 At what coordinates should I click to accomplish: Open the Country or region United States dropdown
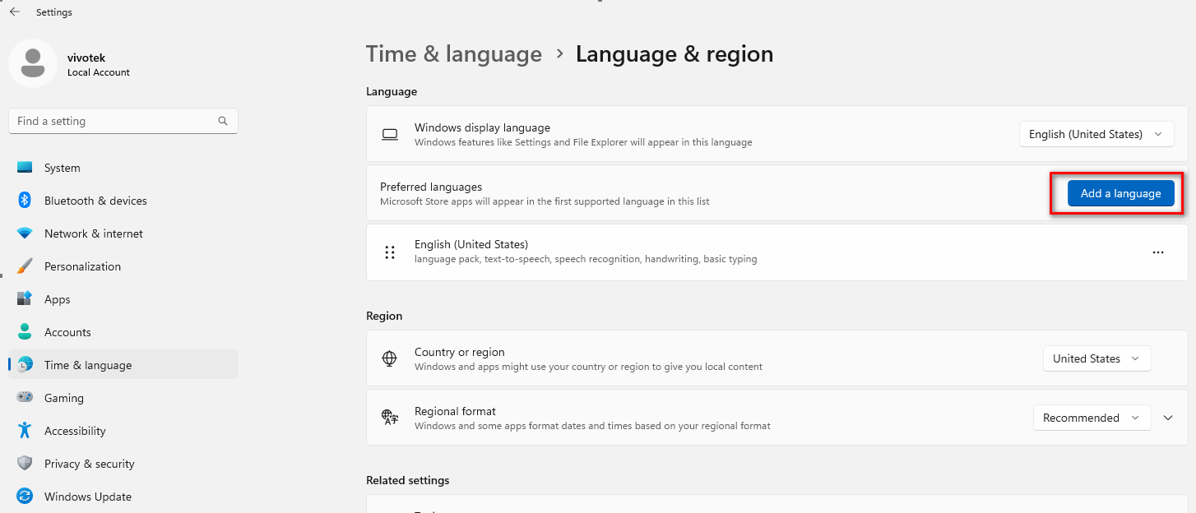click(1096, 358)
